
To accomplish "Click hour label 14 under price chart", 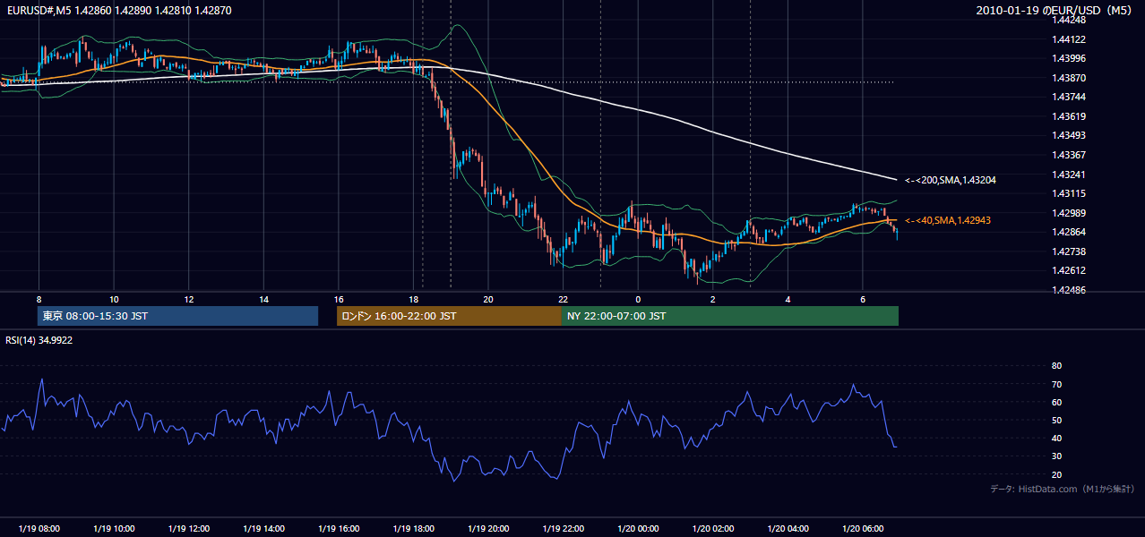I will 263,299.
